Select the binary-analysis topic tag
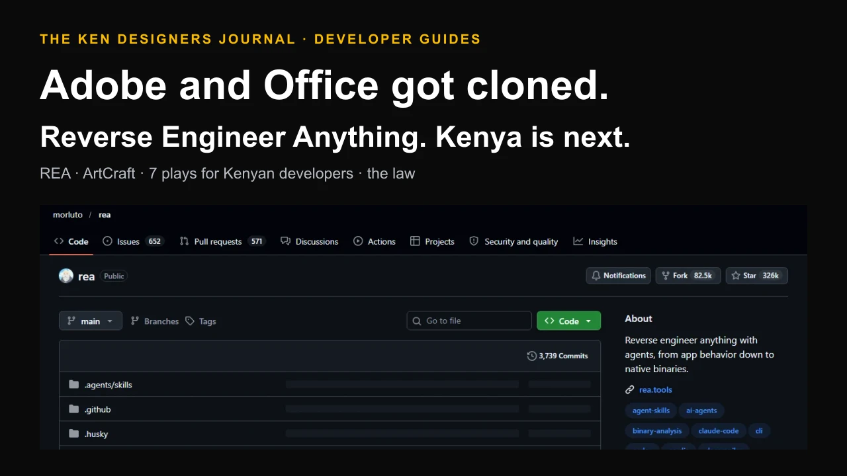Screen dimensions: 847x476 [657, 430]
